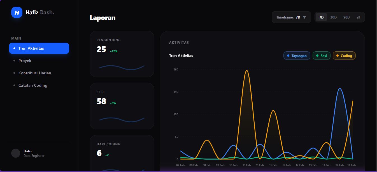Screen dimensions: 377x172
Task: Click the bullet icon next to Kontribusi Harian
Action: point(14,73)
